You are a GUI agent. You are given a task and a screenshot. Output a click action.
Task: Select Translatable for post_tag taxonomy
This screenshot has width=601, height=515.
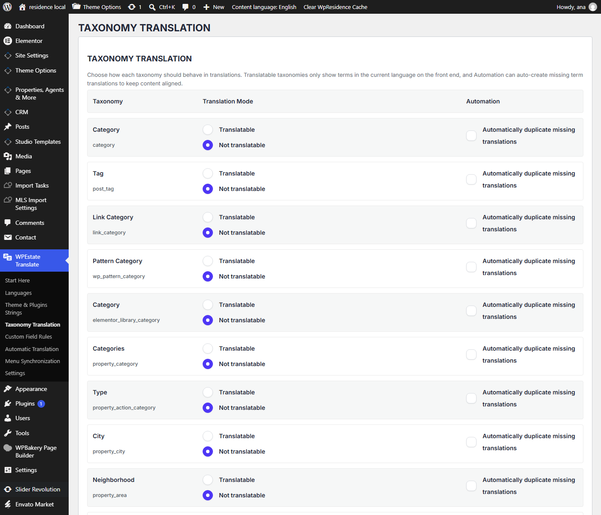208,173
